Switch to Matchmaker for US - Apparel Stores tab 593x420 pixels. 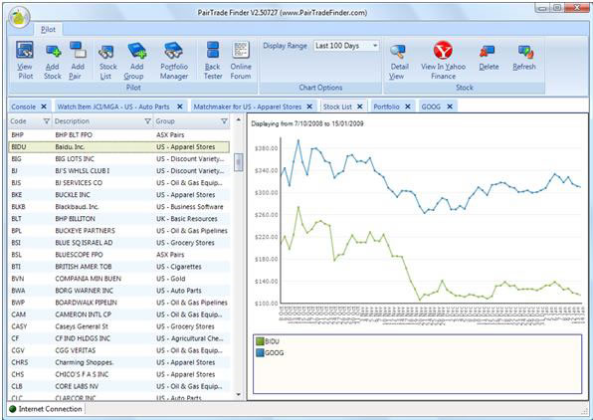[x=248, y=106]
